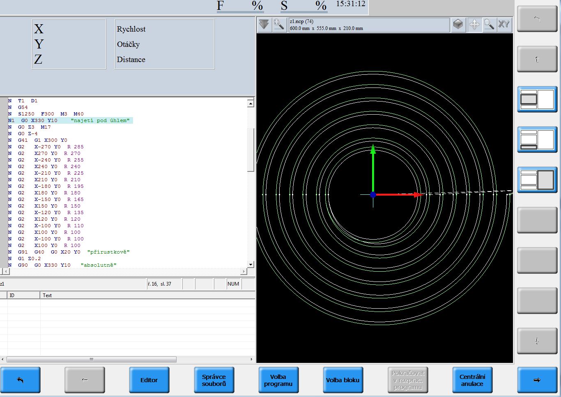
Task: Set the view to XY plane
Action: [504, 25]
